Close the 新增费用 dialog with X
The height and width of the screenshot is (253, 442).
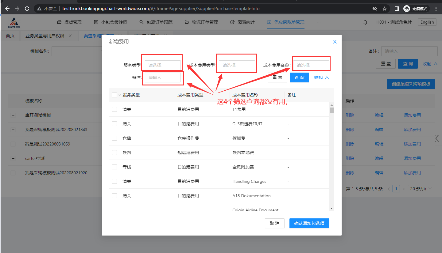[x=335, y=42]
